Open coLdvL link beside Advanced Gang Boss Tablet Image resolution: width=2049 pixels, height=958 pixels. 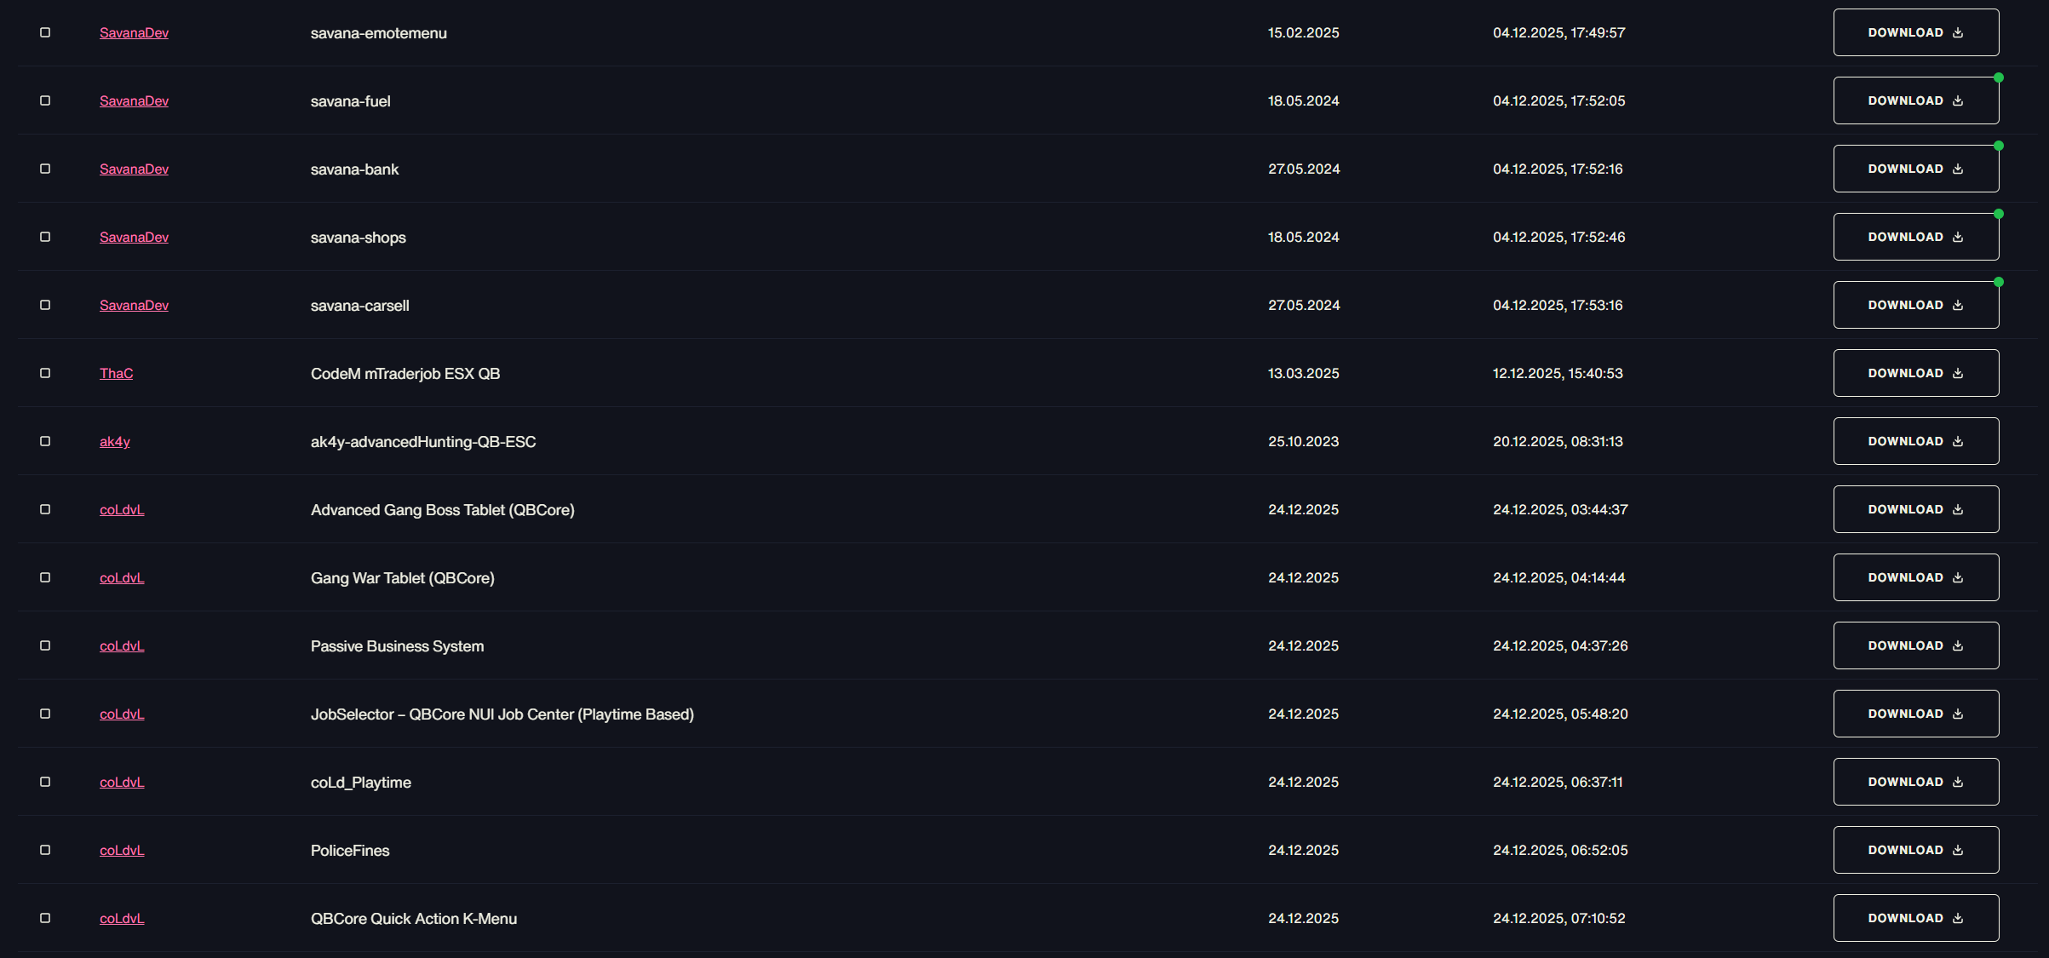tap(122, 509)
